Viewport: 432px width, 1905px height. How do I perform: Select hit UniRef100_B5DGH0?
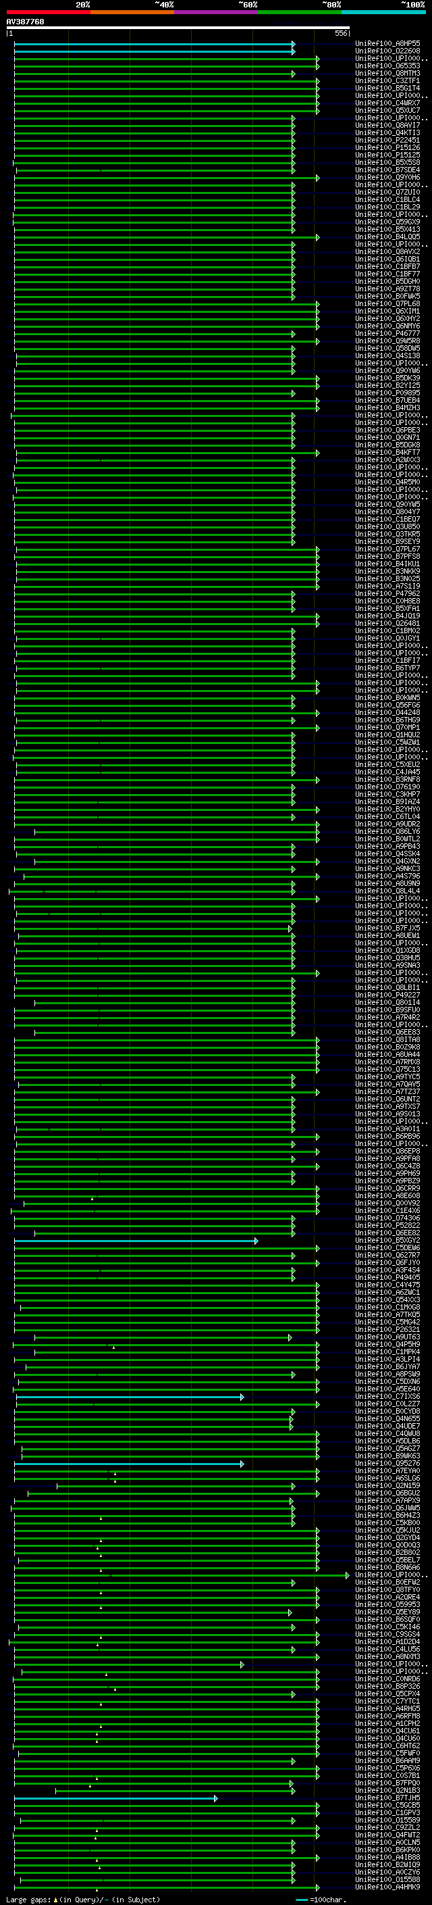pyautogui.click(x=387, y=282)
